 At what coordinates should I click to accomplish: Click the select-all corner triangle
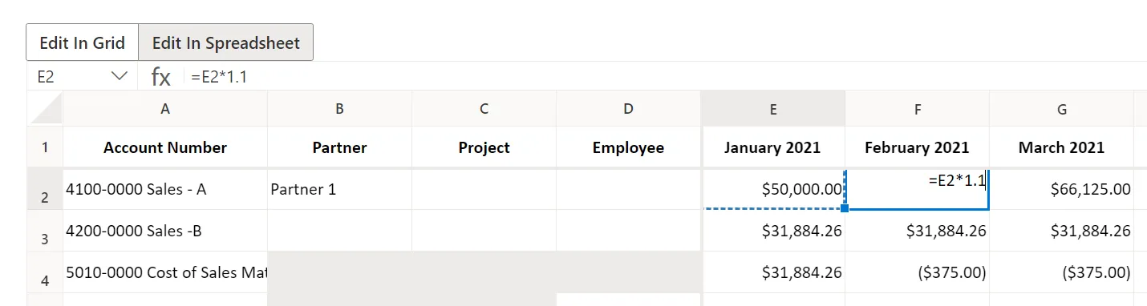tap(45, 108)
